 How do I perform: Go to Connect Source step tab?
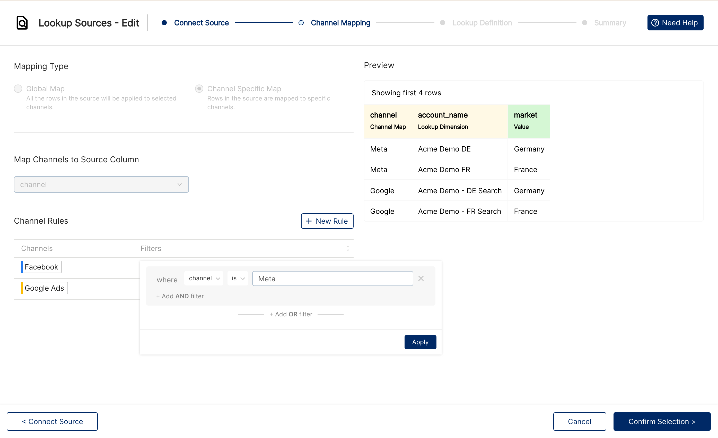coord(201,23)
